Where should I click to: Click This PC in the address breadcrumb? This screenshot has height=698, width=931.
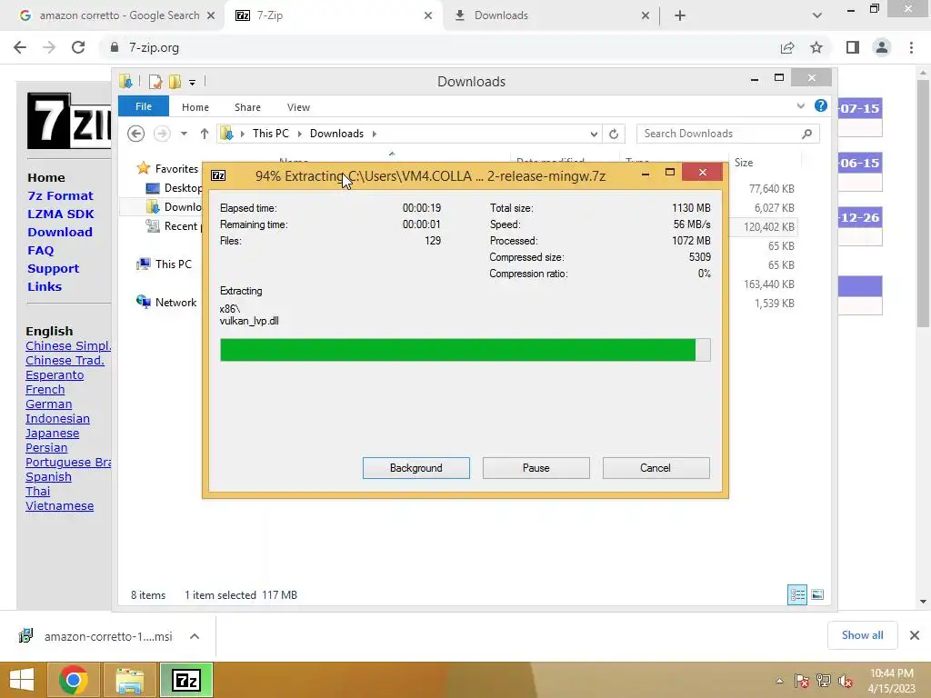coord(271,134)
